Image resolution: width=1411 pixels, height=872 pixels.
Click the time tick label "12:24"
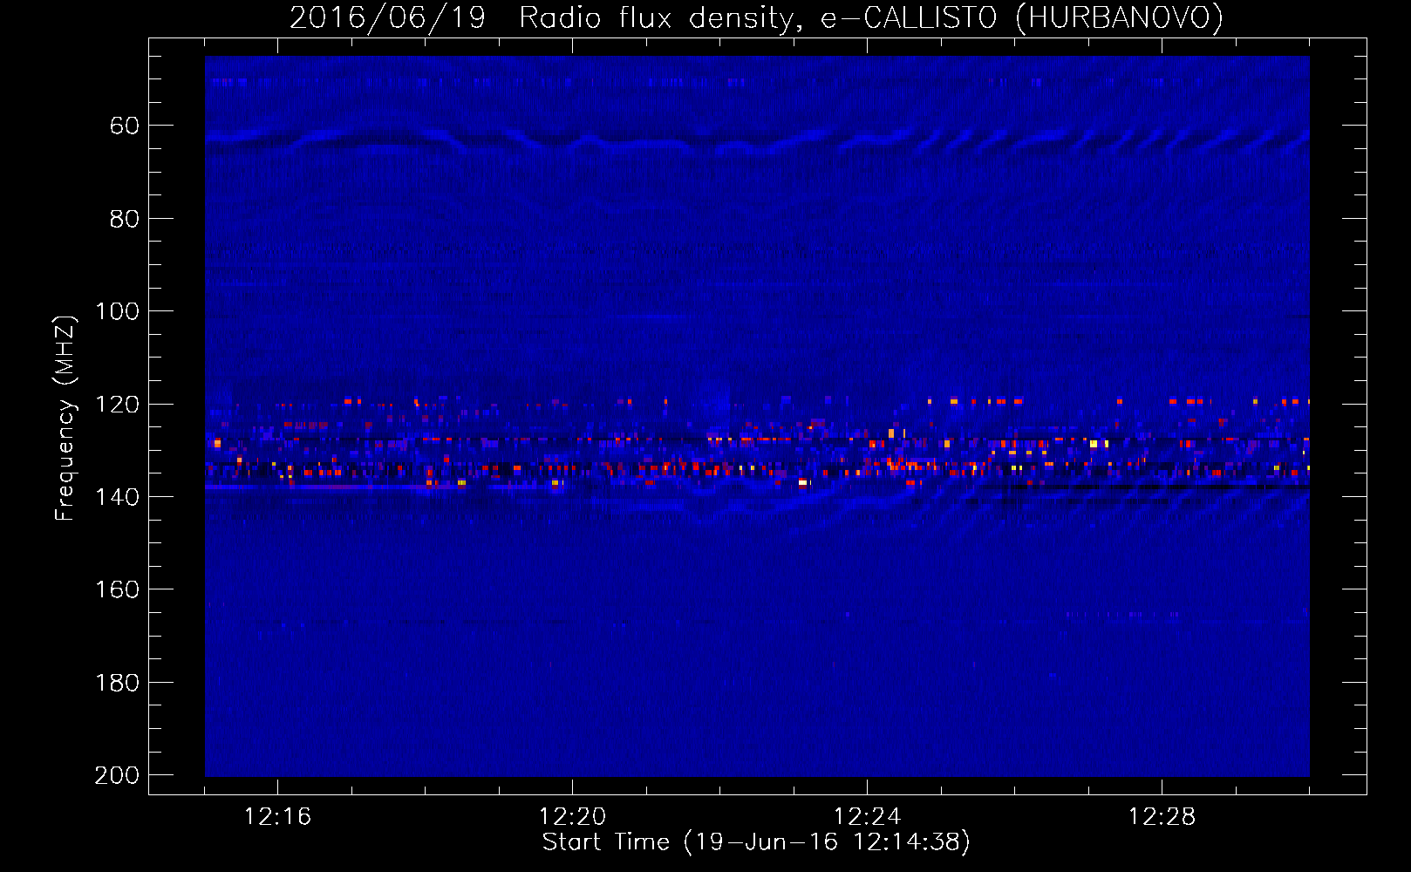[867, 817]
